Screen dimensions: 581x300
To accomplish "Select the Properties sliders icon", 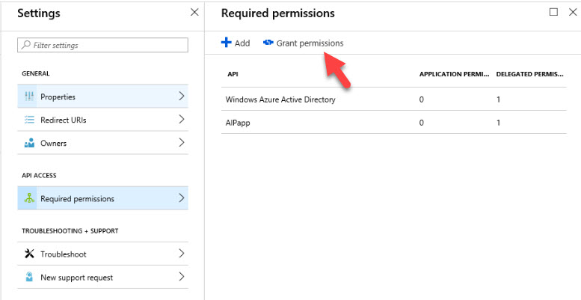I will click(29, 97).
